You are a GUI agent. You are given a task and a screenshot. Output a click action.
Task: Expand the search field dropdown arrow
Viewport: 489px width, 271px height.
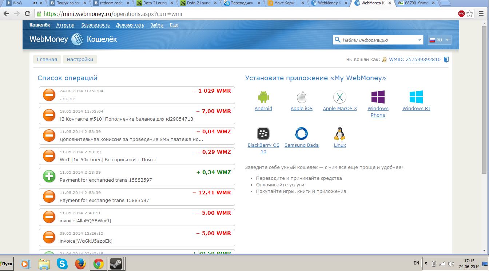click(419, 40)
